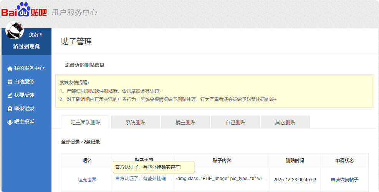Click the Baidu Tieba logo
The image size is (379, 192).
[24, 10]
